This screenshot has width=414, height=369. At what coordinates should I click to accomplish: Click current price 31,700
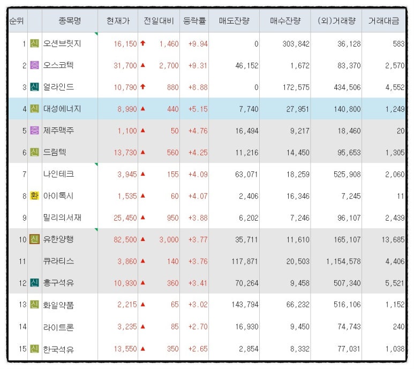(x=125, y=65)
